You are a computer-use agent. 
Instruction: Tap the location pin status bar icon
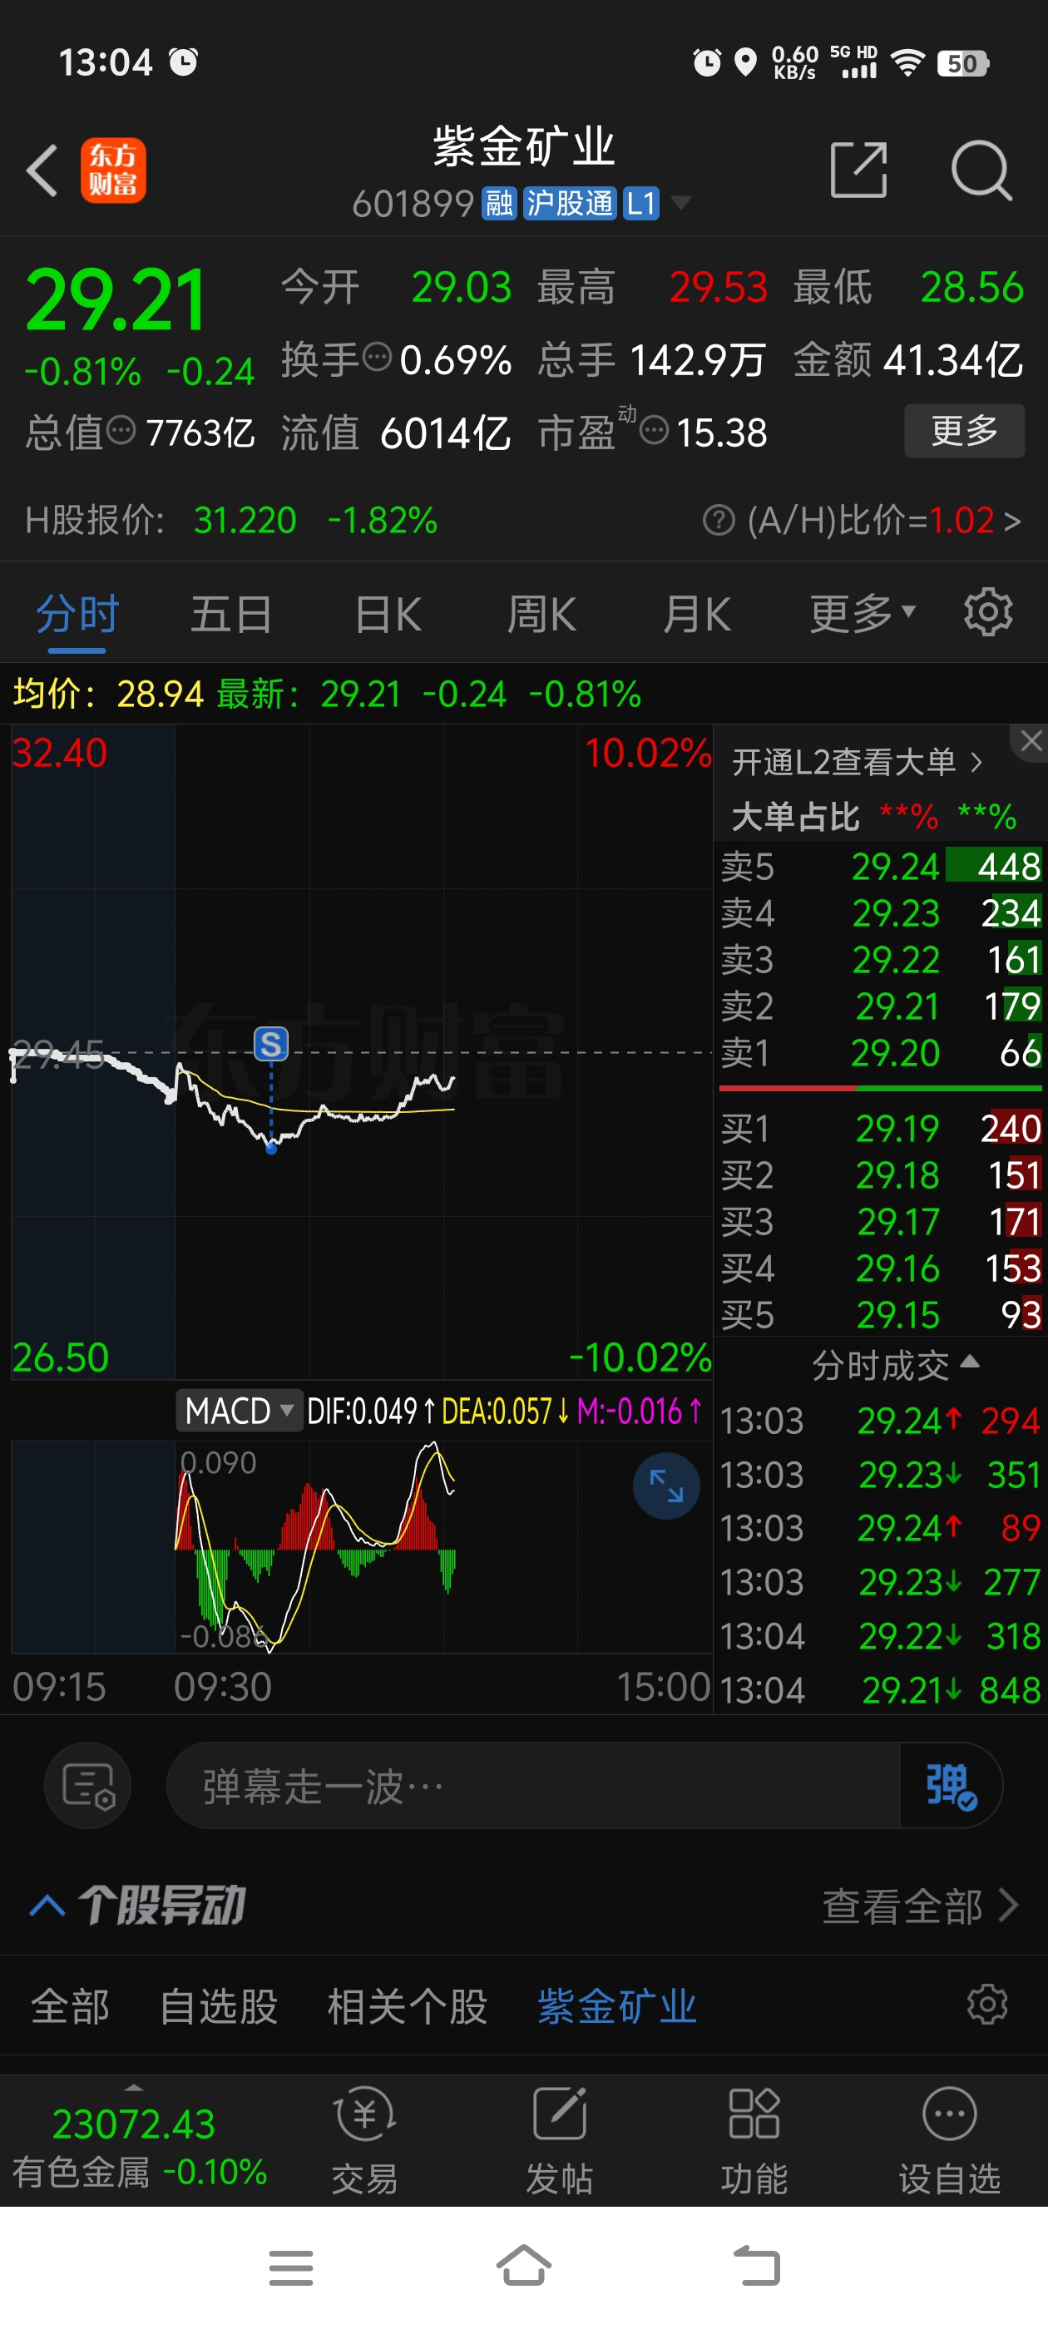click(x=745, y=62)
